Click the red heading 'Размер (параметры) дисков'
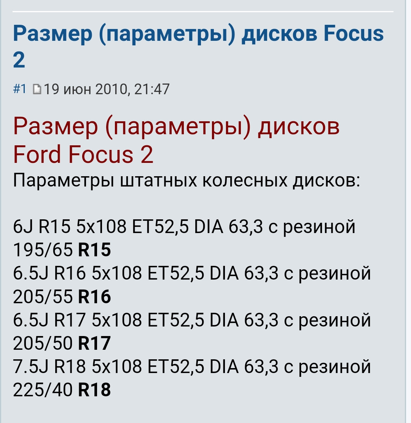The height and width of the screenshot is (423, 411). click(176, 127)
